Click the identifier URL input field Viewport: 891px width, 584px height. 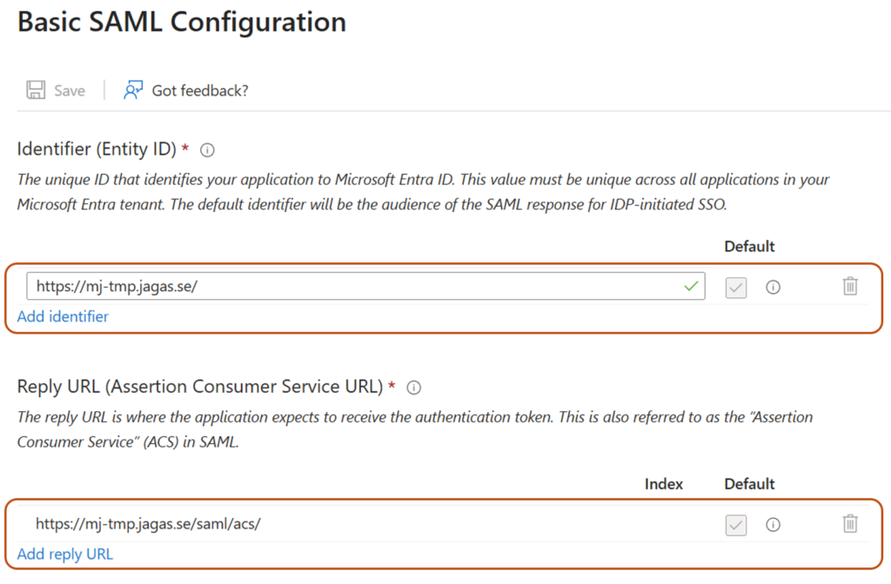pyautogui.click(x=348, y=287)
